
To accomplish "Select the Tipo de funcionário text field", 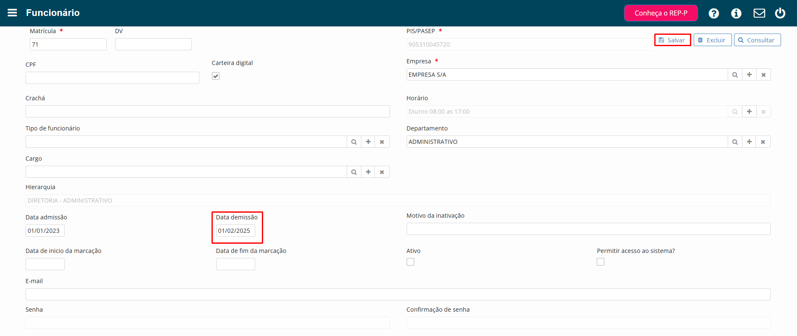I will point(186,142).
